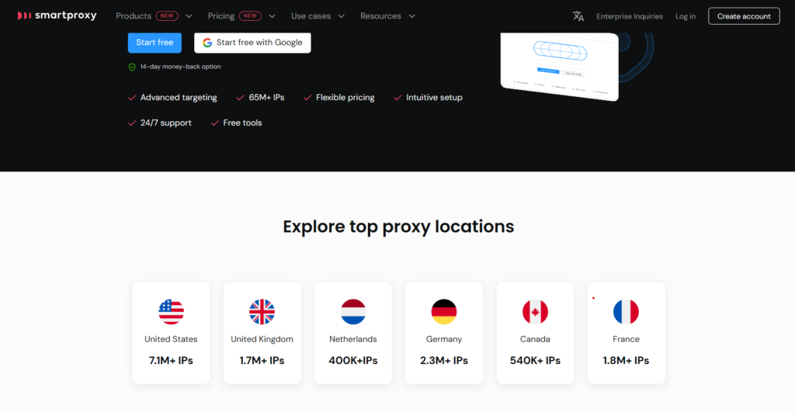The width and height of the screenshot is (795, 412).
Task: Open the Use cases menu
Action: pyautogui.click(x=311, y=16)
